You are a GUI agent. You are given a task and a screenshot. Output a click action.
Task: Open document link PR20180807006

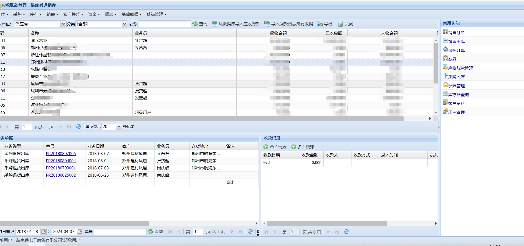pos(61,153)
